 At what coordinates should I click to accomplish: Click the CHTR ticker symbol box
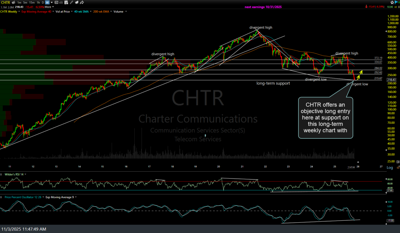pyautogui.click(x=6, y=3)
